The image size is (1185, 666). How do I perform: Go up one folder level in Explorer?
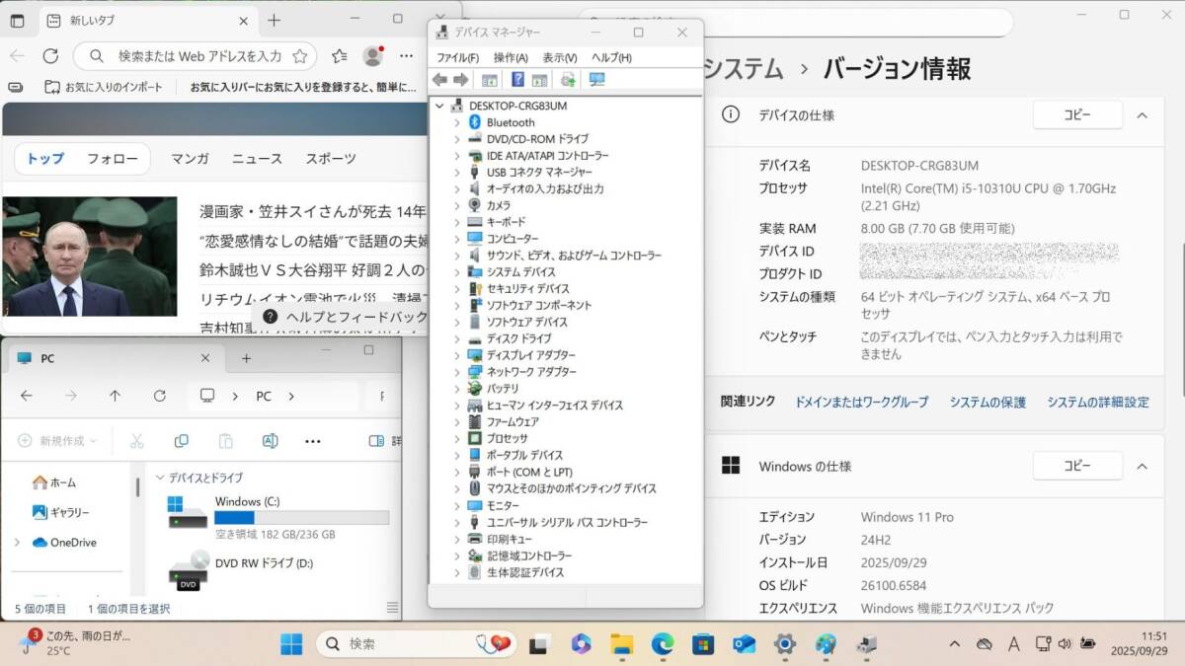tap(115, 396)
